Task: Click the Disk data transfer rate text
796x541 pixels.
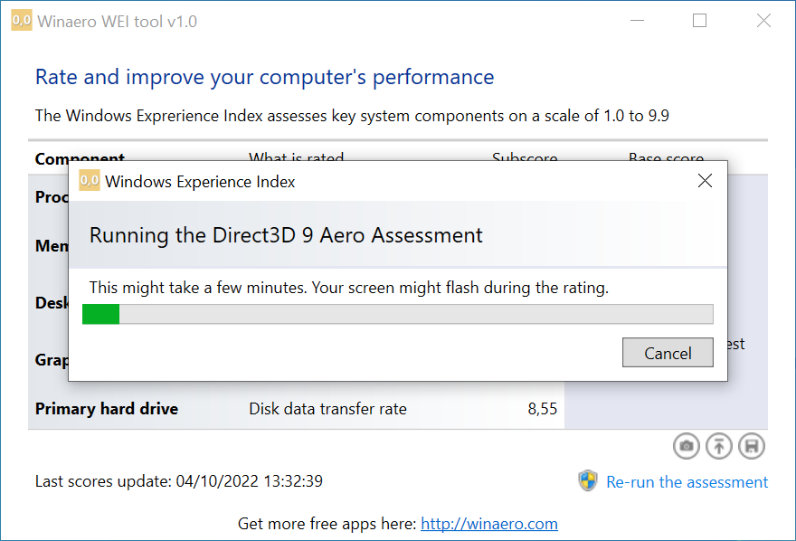Action: [x=328, y=409]
